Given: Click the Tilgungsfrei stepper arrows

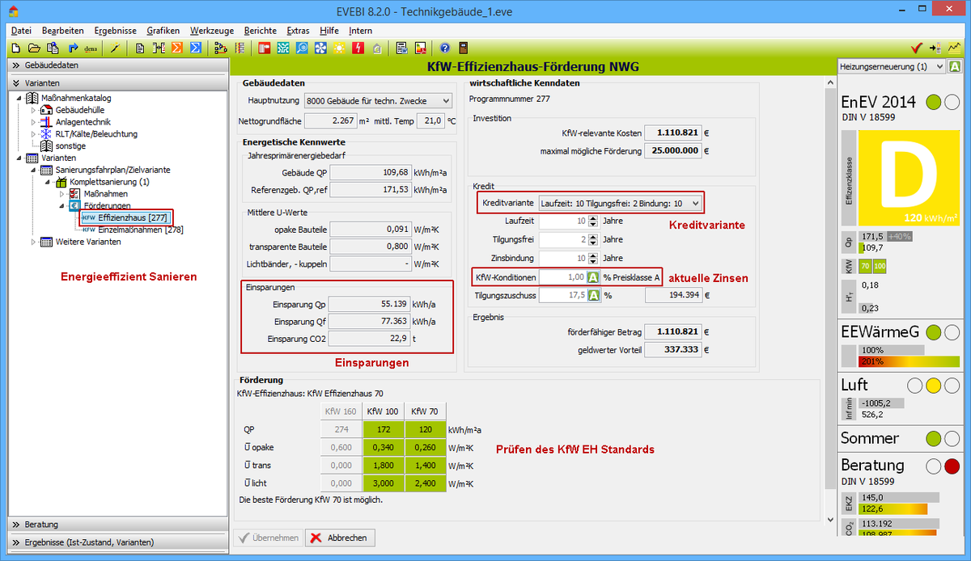Looking at the screenshot, I should [593, 239].
